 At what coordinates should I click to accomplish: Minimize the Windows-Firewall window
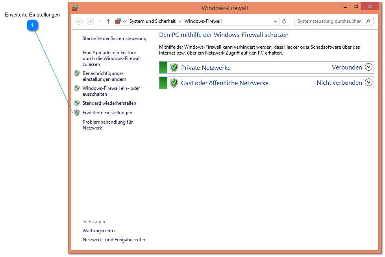click(x=345, y=7)
